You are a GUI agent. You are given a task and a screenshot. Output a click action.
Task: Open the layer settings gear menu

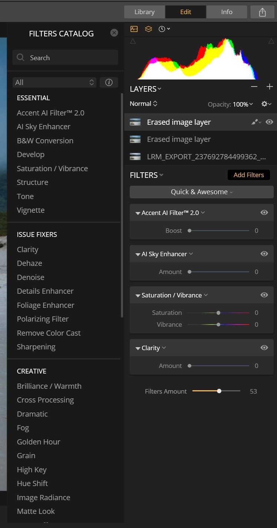pos(266,104)
